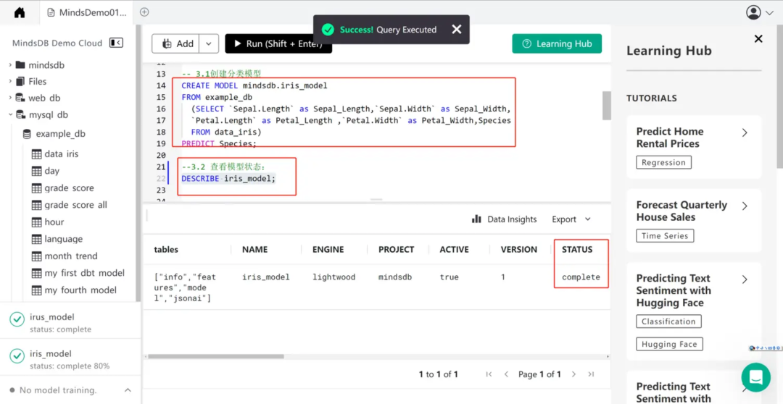Image resolution: width=783 pixels, height=404 pixels.
Task: Click table icon beside hour
Action: point(36,222)
